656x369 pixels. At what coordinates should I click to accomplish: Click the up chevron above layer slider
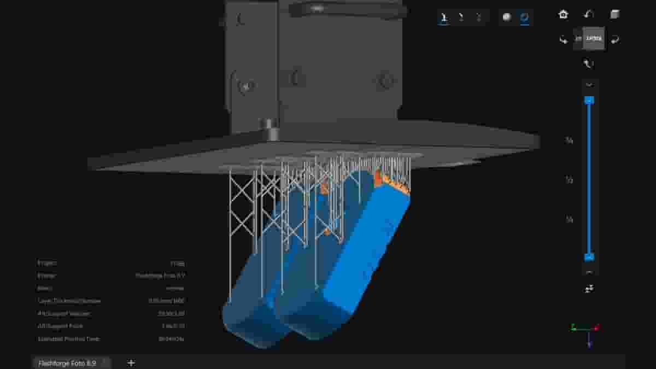click(x=589, y=85)
